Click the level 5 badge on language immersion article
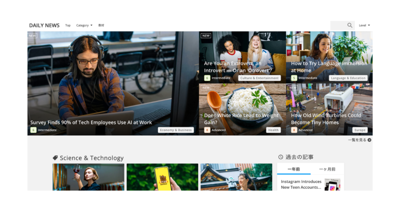 (294, 78)
